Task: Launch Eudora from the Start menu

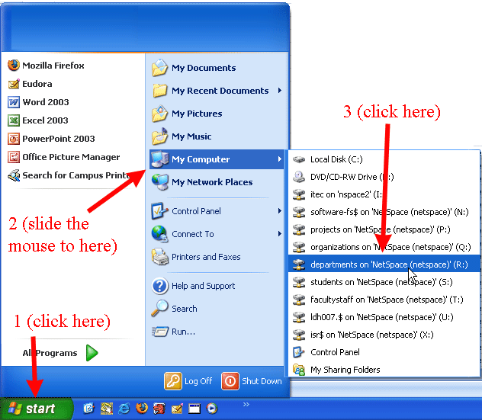Action: click(31, 84)
